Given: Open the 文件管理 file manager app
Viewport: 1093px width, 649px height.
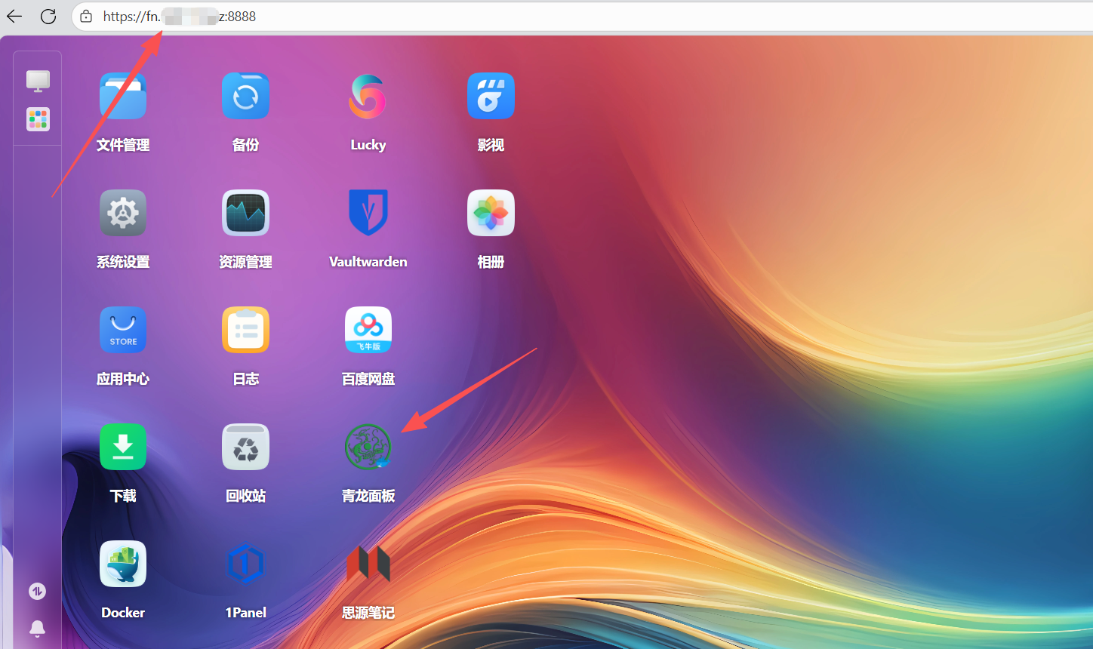Looking at the screenshot, I should click(x=123, y=96).
